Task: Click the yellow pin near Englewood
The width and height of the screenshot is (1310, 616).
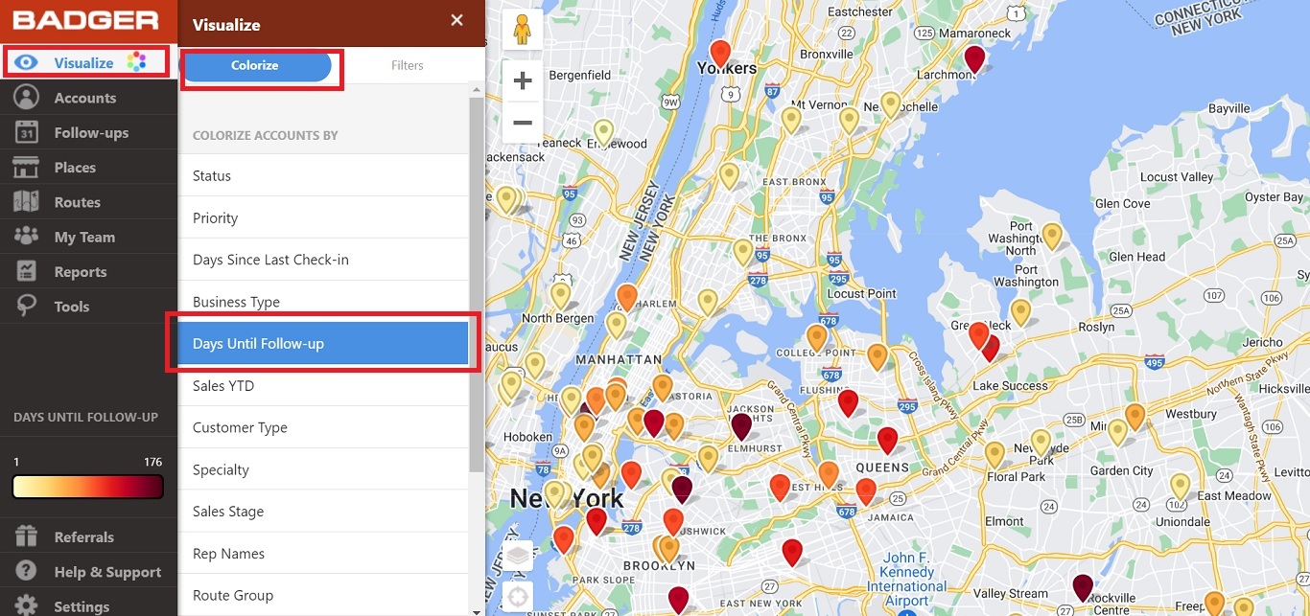Action: tap(603, 133)
